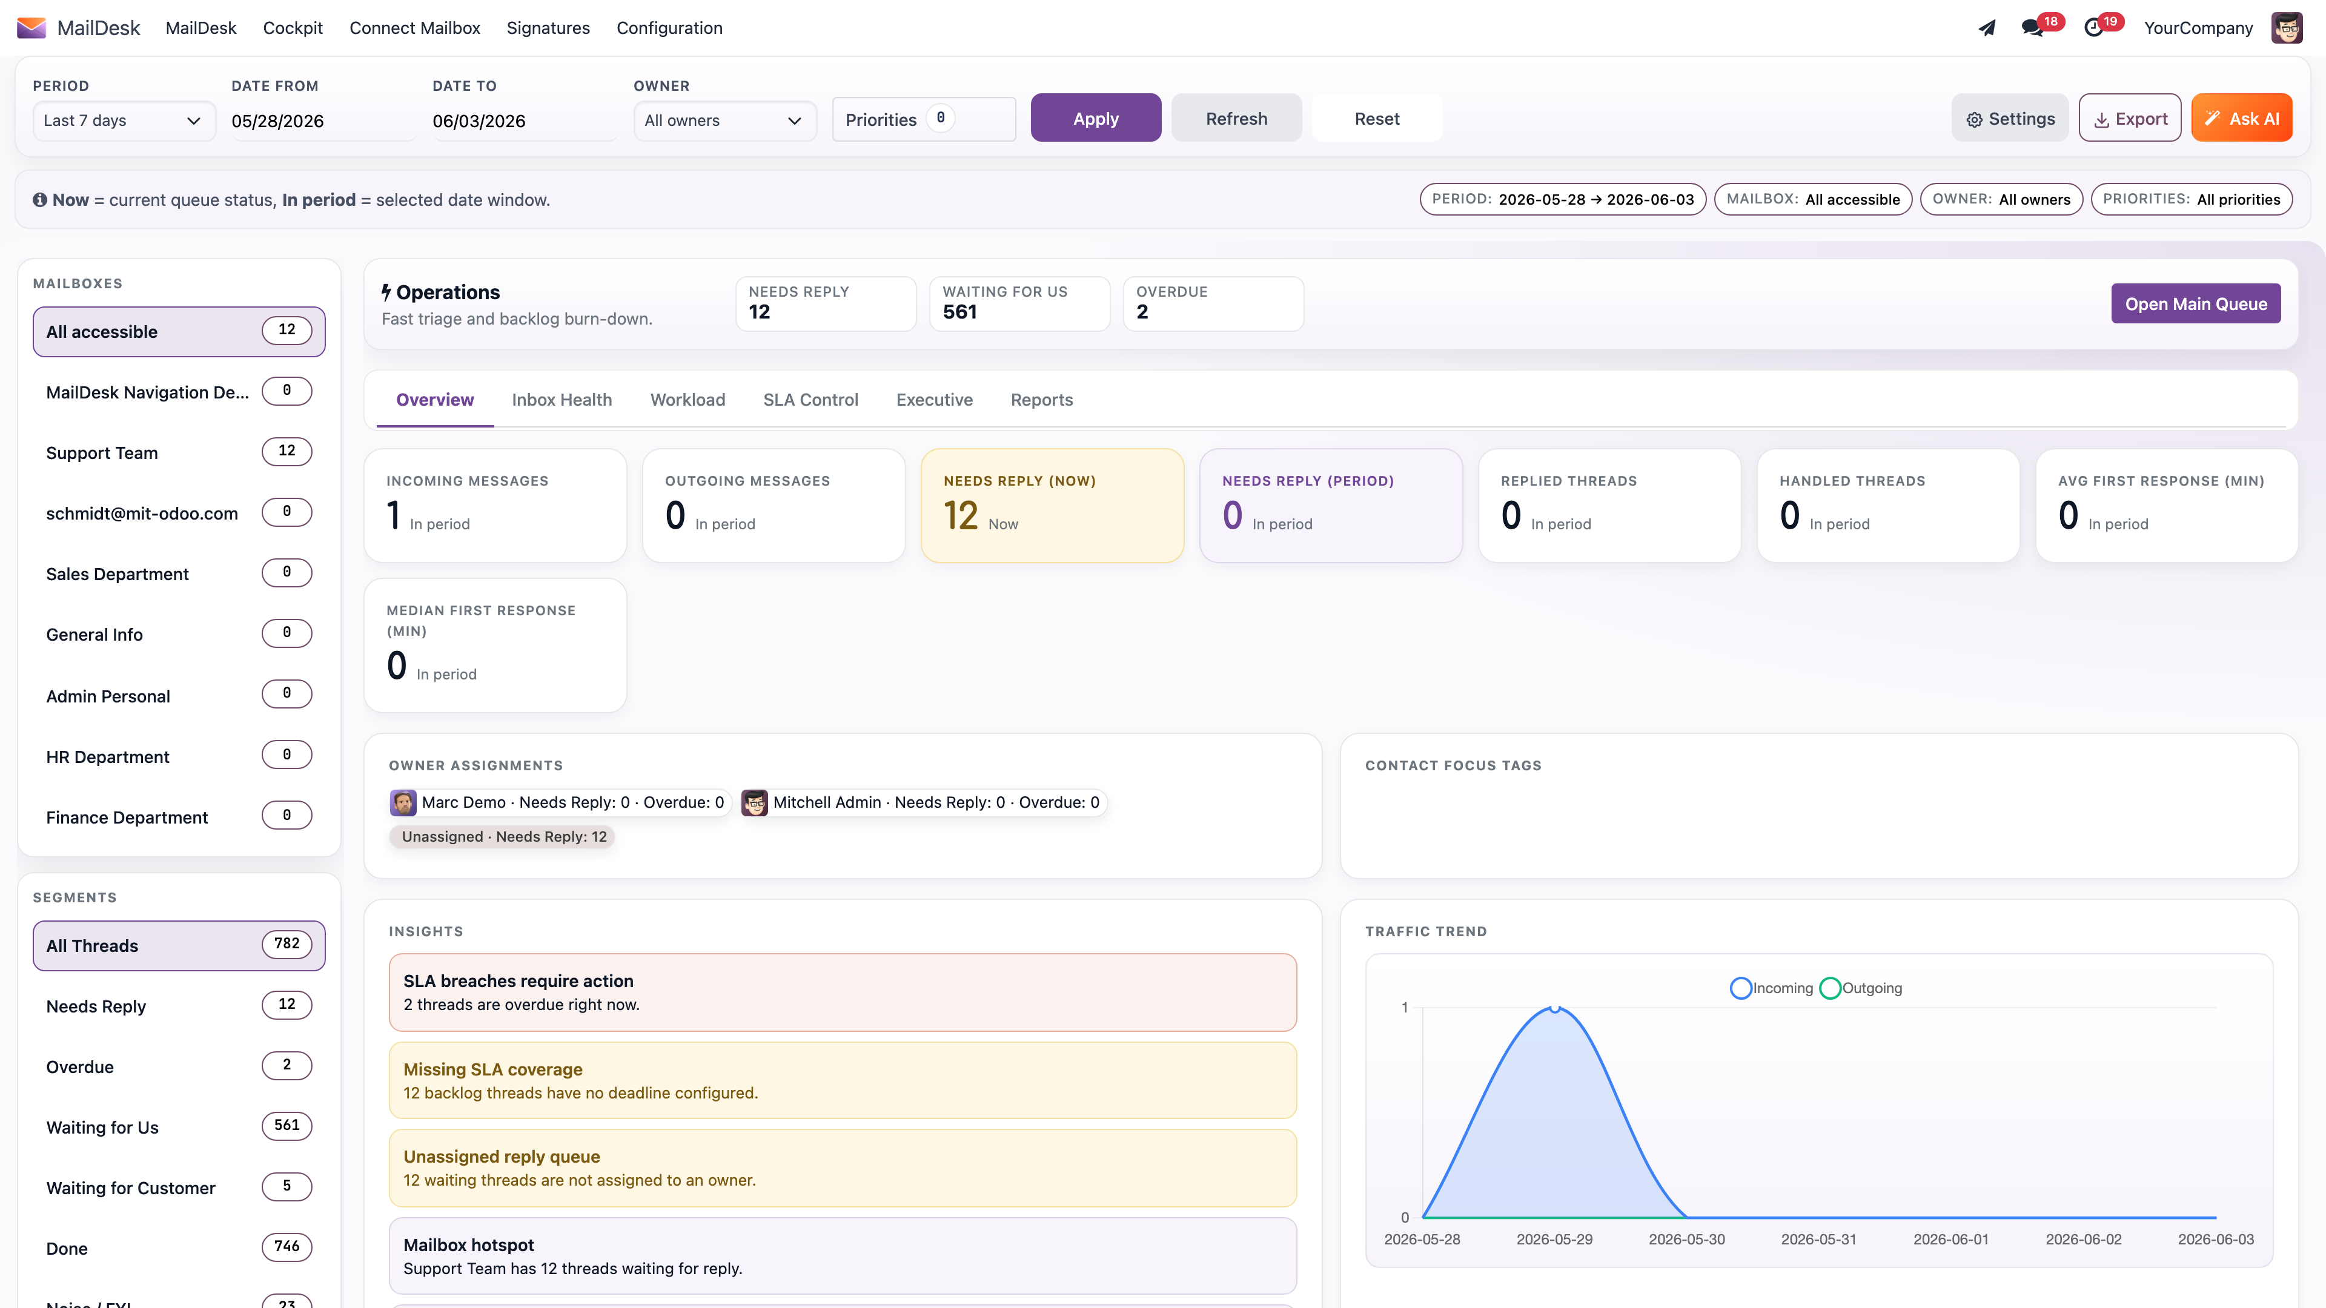Click the info icon beside 'Now'

tap(40, 199)
